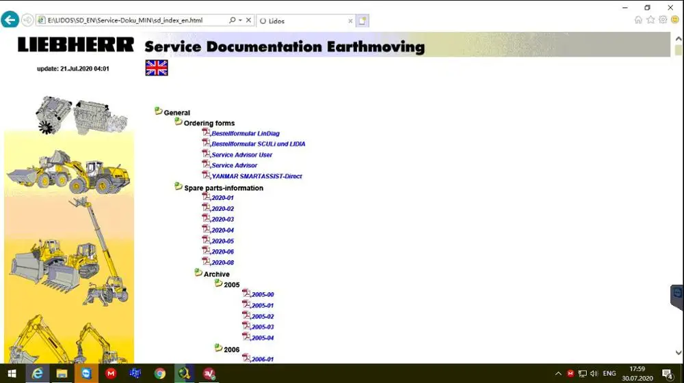684x383 pixels.
Task: Change the ENG input language
Action: pyautogui.click(x=609, y=373)
